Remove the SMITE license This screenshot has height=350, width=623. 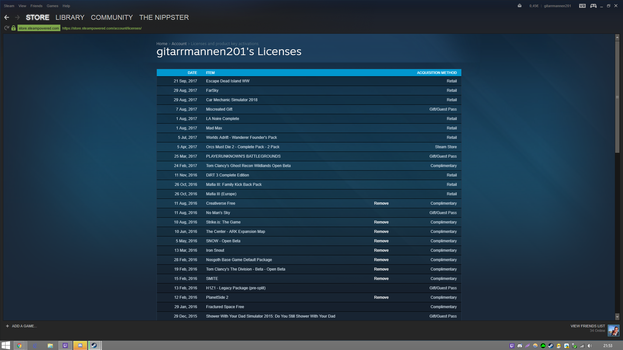381,279
